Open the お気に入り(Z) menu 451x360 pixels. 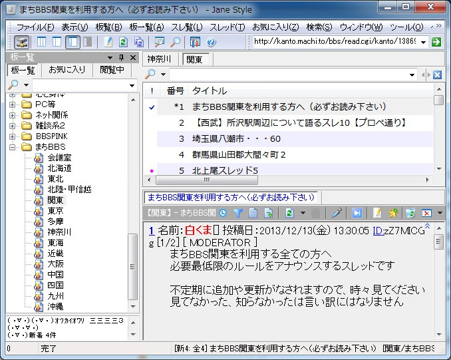click(x=275, y=27)
